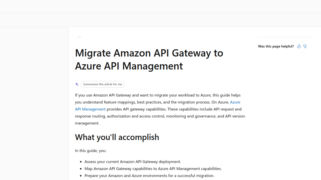Click 'Summarize this article for me' button
This screenshot has height=180, width=321.
click(103, 84)
